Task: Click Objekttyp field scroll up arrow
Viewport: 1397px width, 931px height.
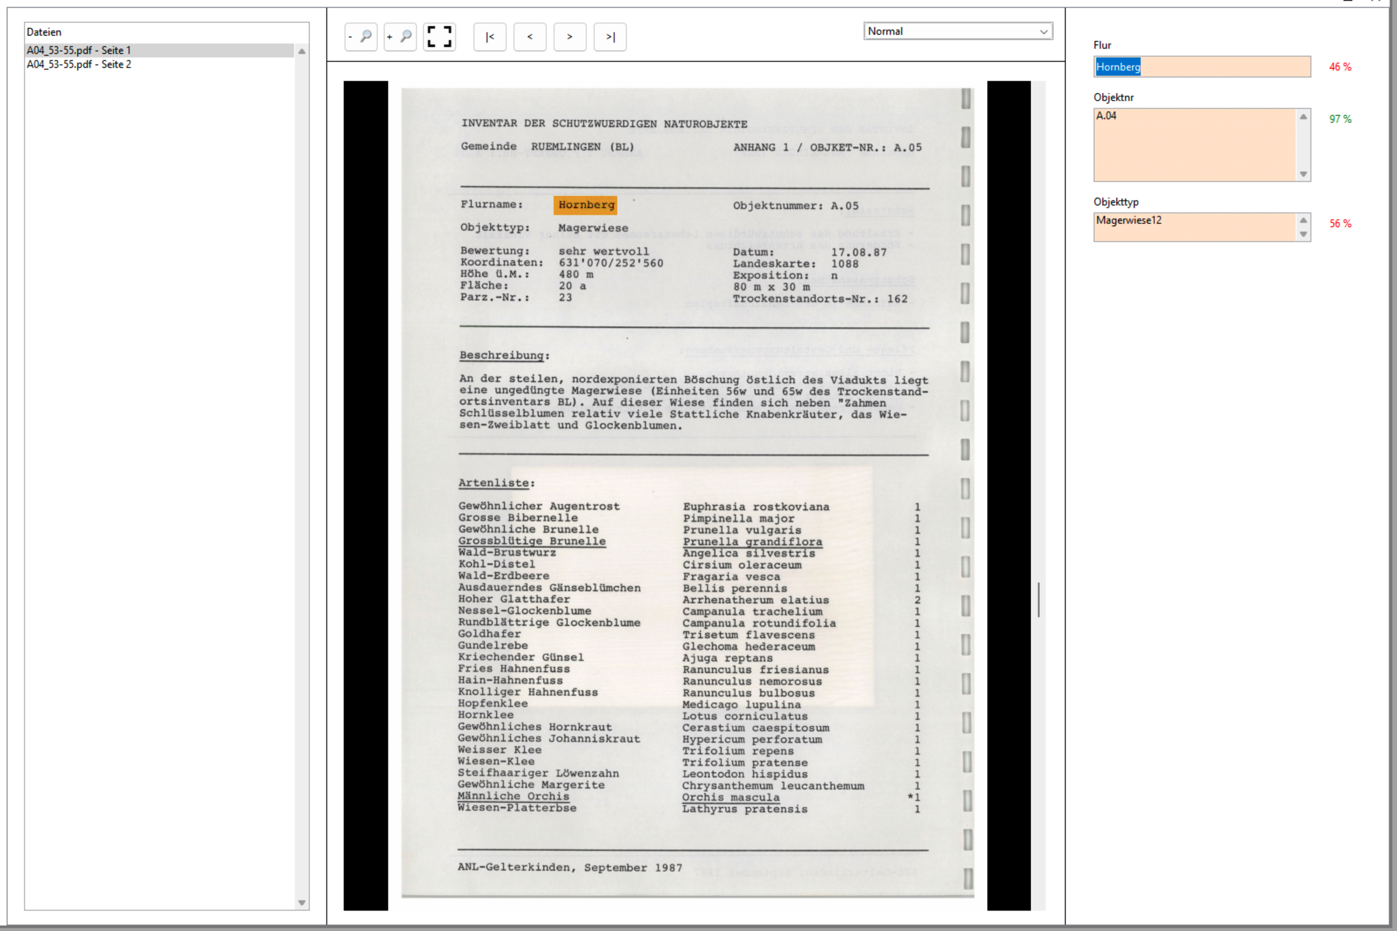Action: (1303, 221)
